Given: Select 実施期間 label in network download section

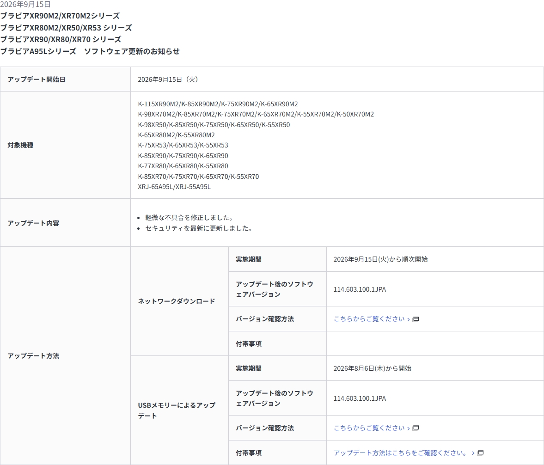Looking at the screenshot, I should coord(249,259).
